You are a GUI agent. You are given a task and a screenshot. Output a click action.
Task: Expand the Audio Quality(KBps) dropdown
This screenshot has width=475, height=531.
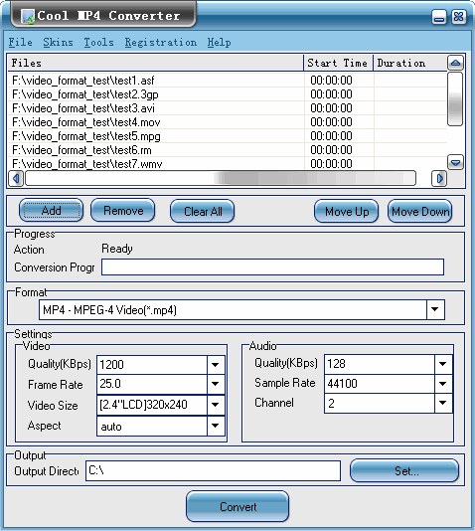click(x=443, y=364)
